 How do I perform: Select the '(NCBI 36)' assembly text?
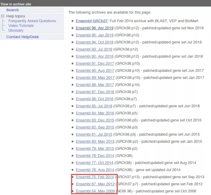click(124, 191)
